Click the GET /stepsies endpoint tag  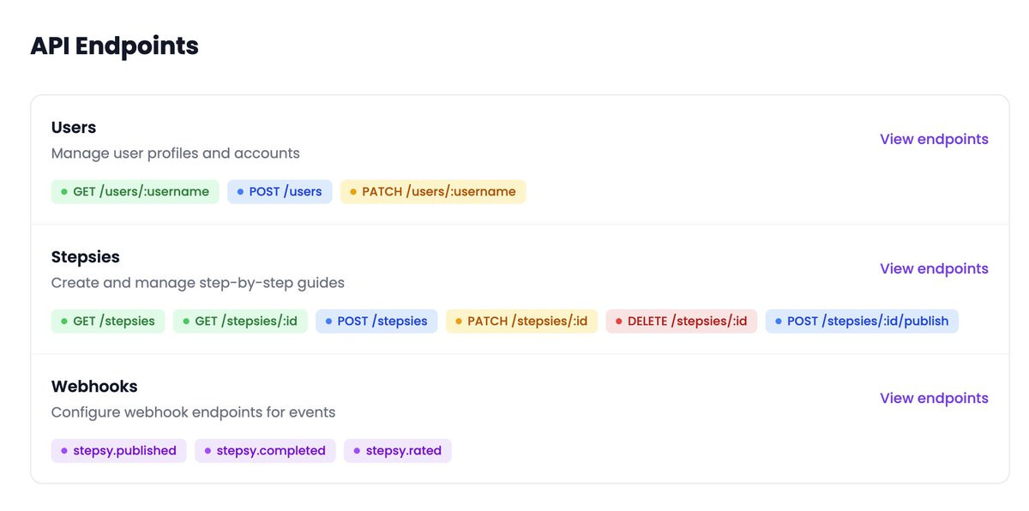[108, 322]
